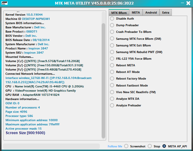Select the Stop radio button
Viewport: 193px width, 151px height.
coord(154,146)
